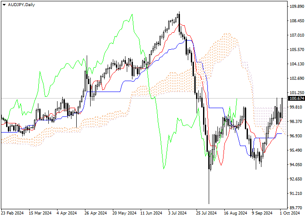Open the AUDJPY chart dropdown triangle
Screen dimensions: 305x218
click(4, 5)
